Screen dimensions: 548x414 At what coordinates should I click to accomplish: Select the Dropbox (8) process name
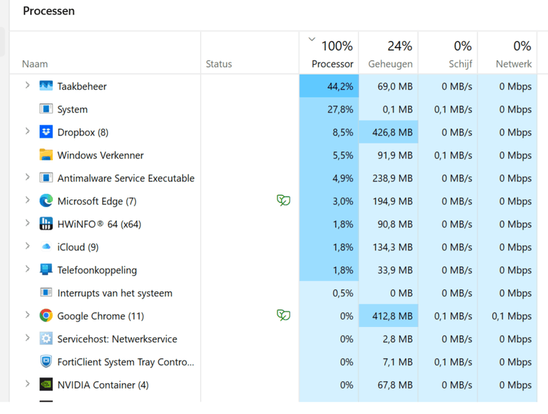tap(83, 132)
